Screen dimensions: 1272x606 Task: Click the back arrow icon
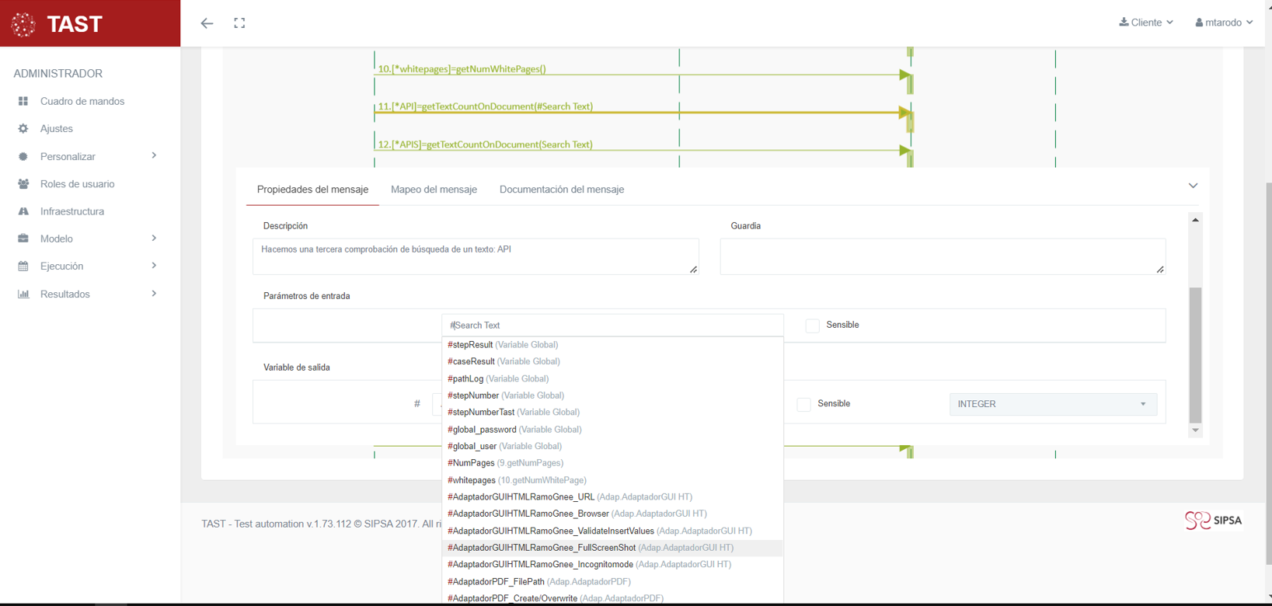click(207, 23)
